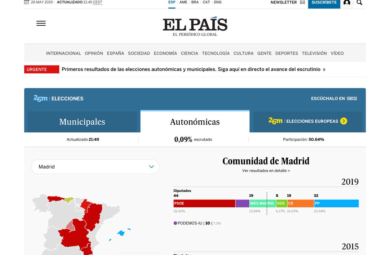The width and height of the screenshot is (390, 255).
Task: Select the ESP edition
Action: 172,2
